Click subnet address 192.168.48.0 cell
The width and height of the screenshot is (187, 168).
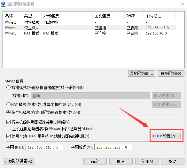click(x=156, y=33)
